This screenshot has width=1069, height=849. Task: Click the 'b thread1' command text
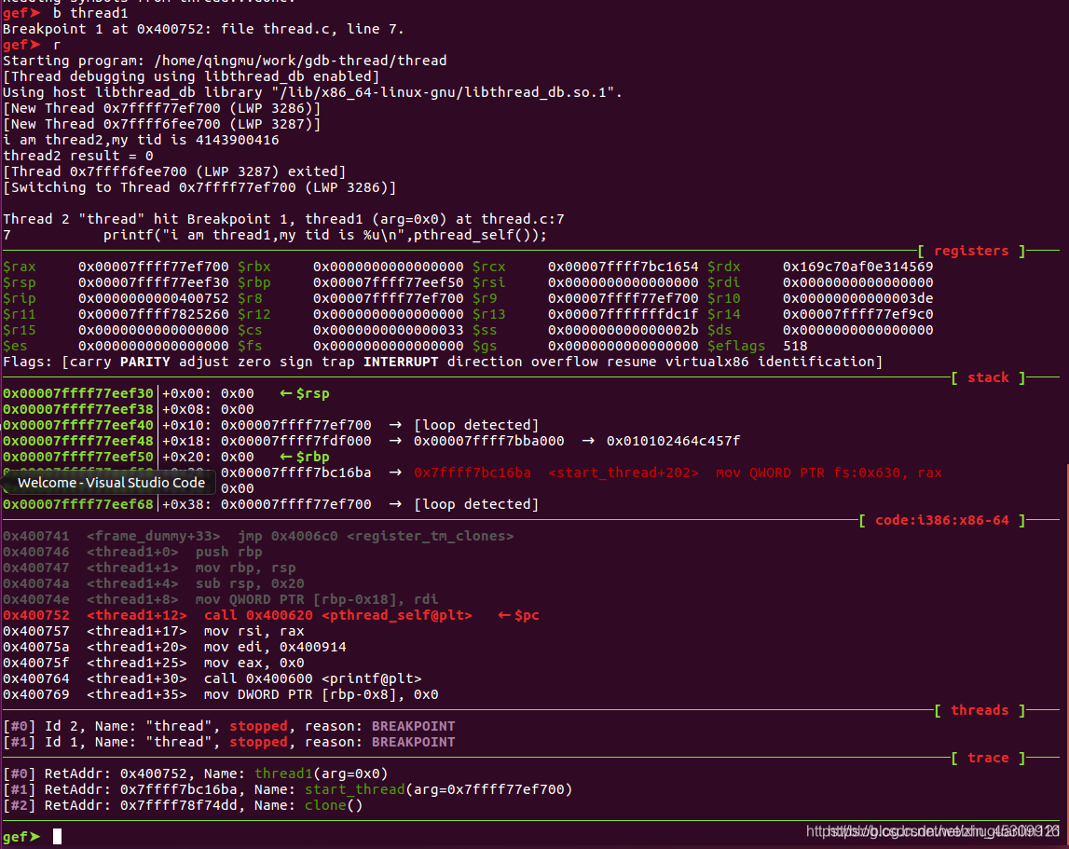click(90, 14)
